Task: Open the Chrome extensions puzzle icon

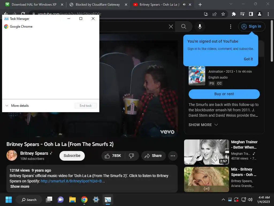Action: (234, 14)
